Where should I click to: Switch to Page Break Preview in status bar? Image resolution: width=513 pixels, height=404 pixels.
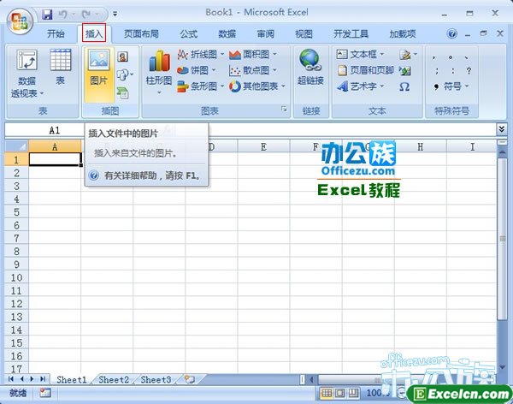[x=353, y=393]
